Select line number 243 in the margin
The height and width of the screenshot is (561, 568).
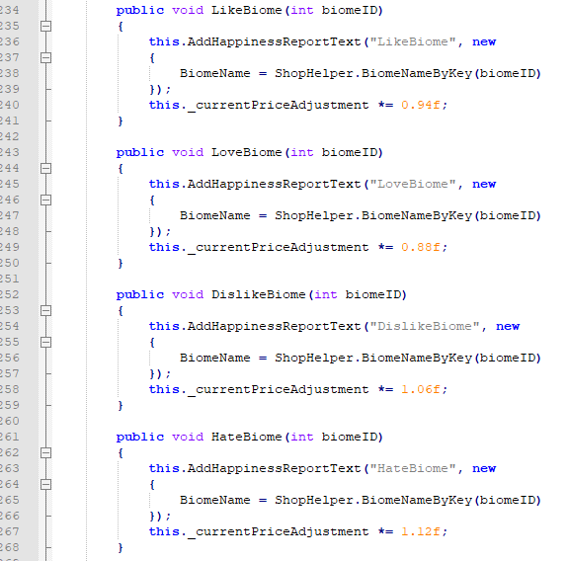(10, 152)
